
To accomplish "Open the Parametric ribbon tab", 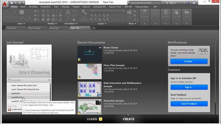I will (46, 7).
